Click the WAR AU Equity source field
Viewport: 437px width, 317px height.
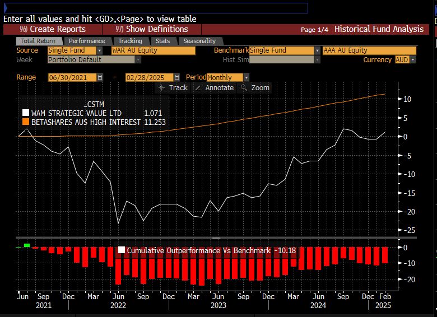point(154,50)
